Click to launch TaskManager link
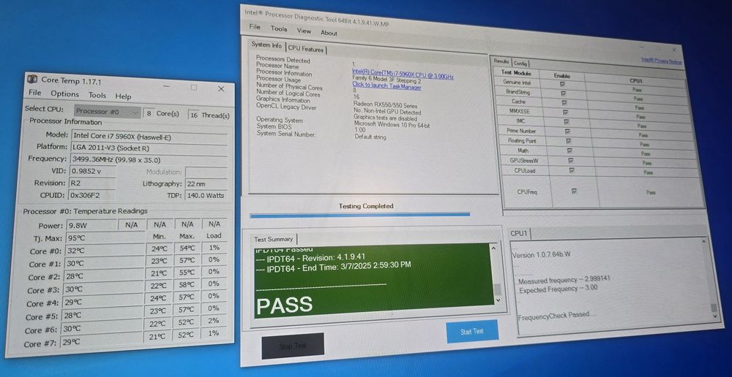This screenshot has width=732, height=377. point(386,85)
